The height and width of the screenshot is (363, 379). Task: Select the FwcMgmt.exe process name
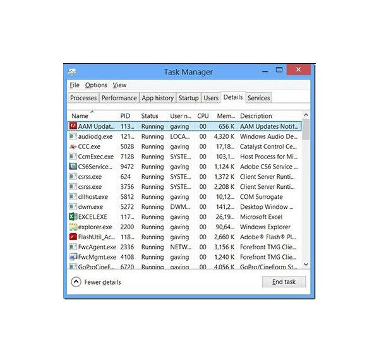coord(97,257)
